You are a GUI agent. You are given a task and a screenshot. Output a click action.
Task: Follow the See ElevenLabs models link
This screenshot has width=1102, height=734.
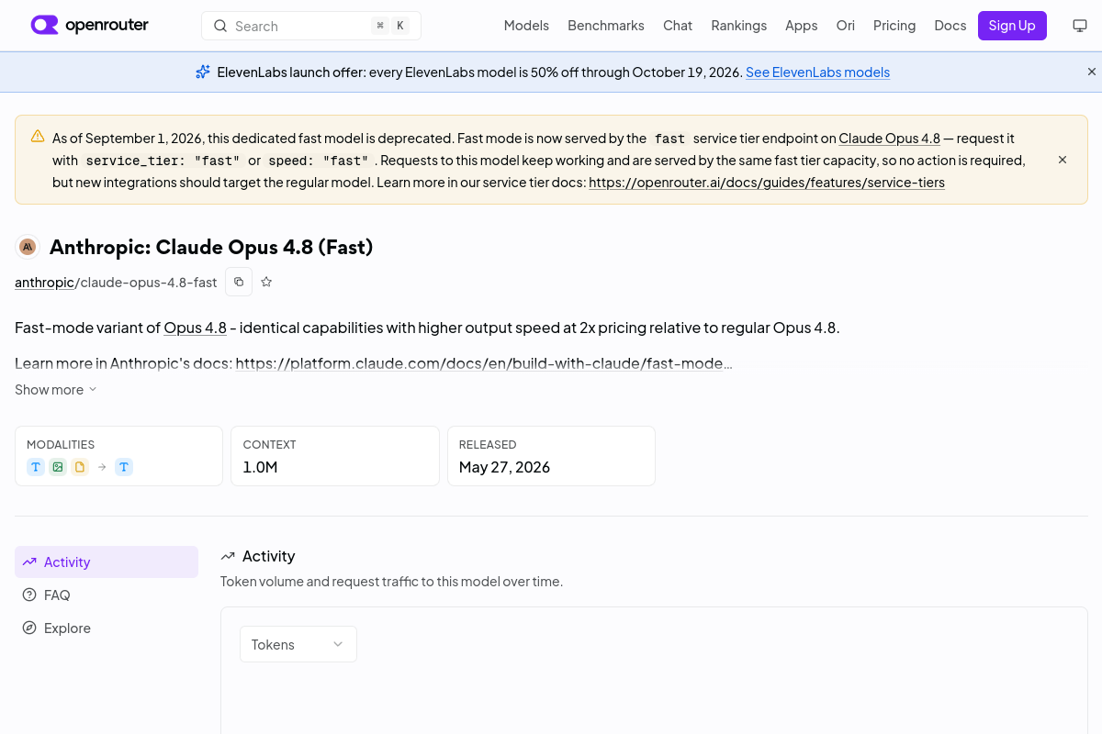click(x=817, y=72)
